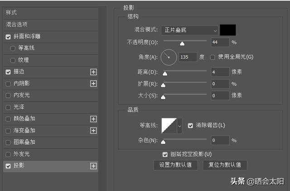This screenshot has height=191, width=290.
Task: Open the 混合模式 正片叠底 dropdown
Action: 189,30
